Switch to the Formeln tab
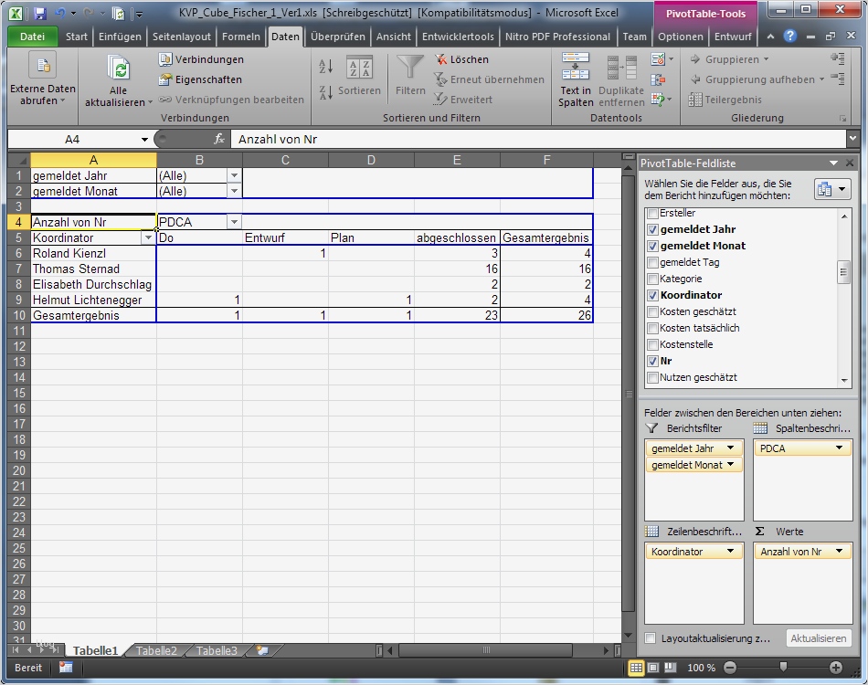Image resolution: width=868 pixels, height=685 pixels. [241, 37]
